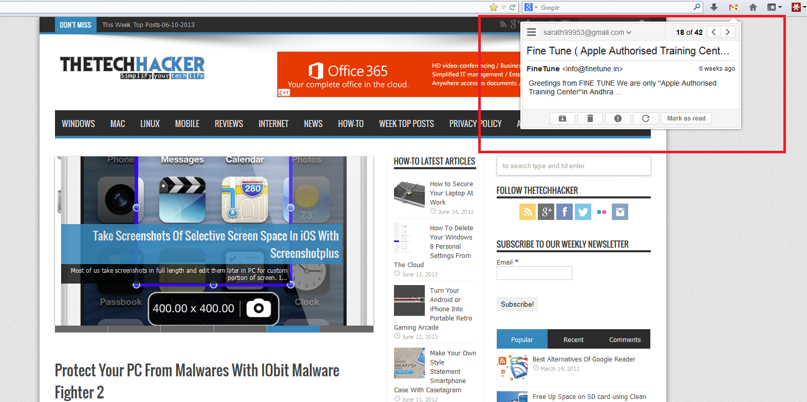Open the Flickr icon under Follow TheTechHacker
Viewport: 807px width, 402px height.
click(x=602, y=212)
